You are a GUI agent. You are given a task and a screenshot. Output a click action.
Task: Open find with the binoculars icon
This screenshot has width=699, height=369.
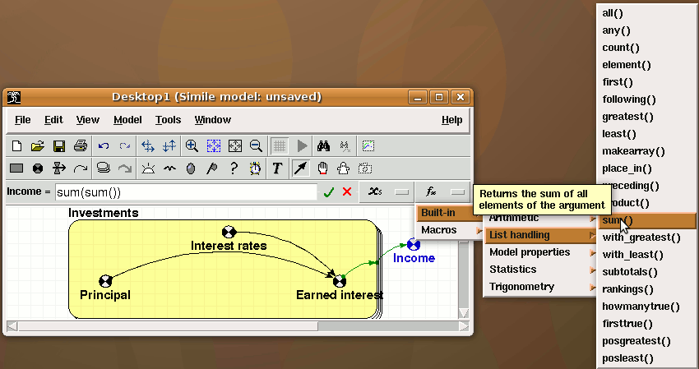pyautogui.click(x=324, y=145)
